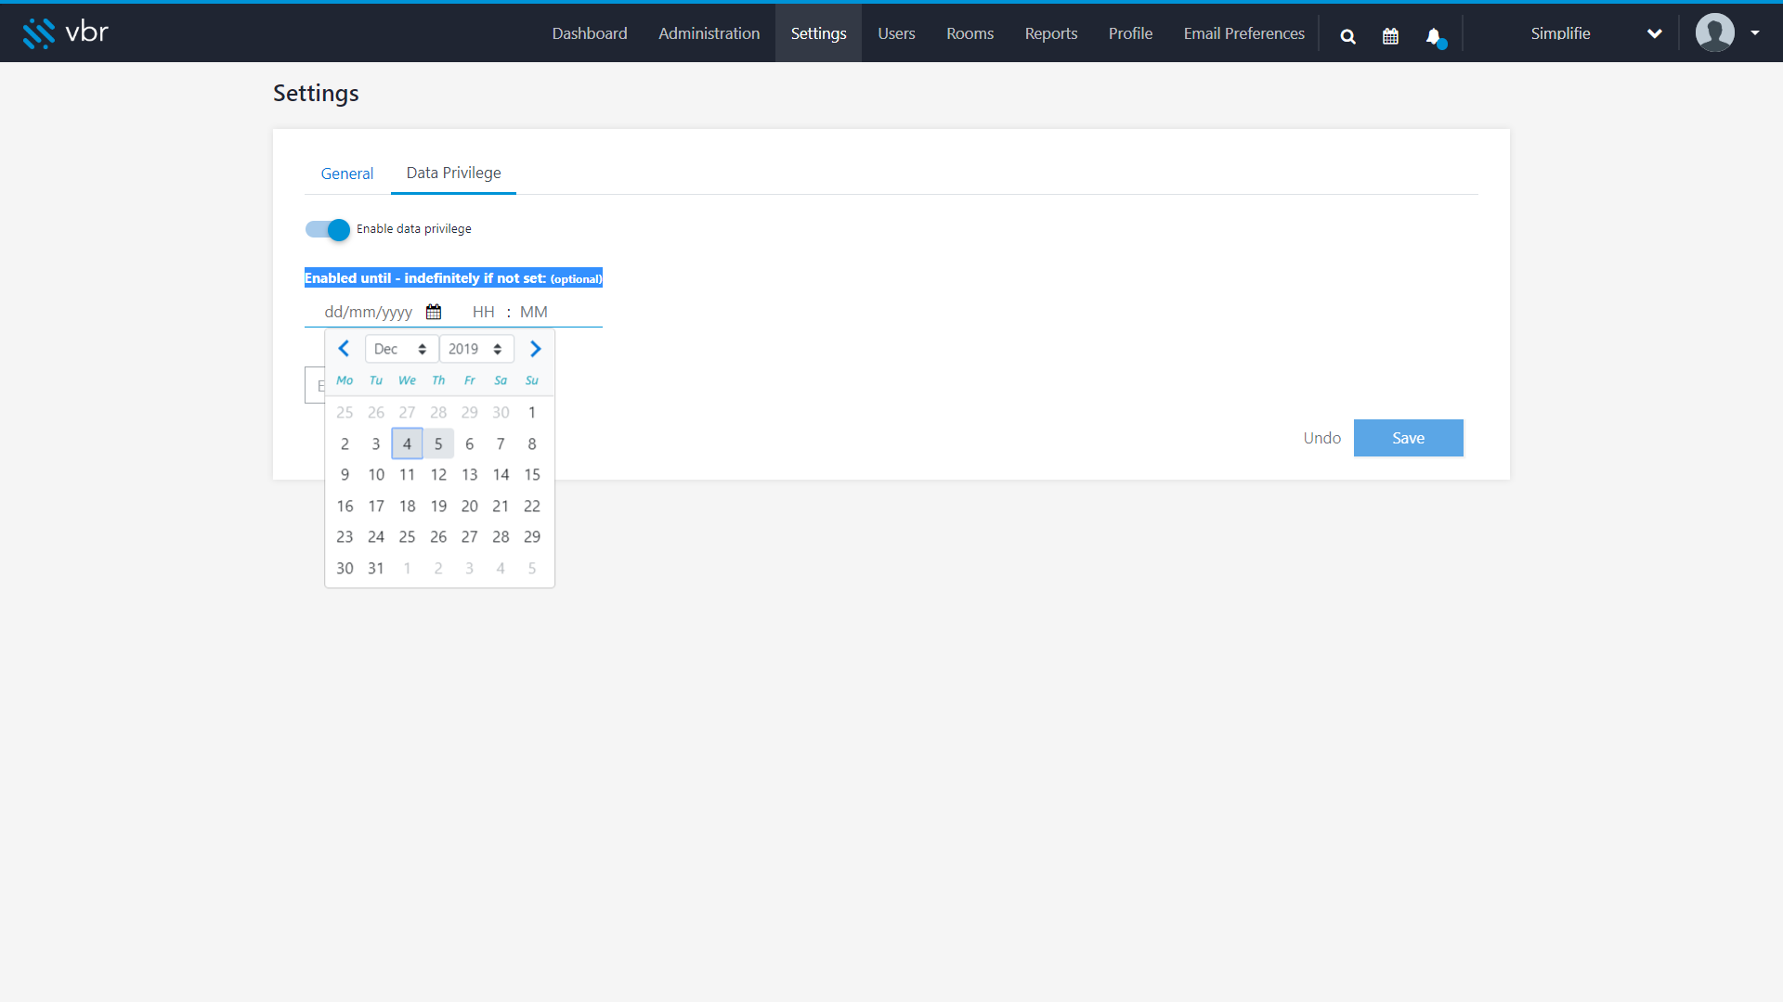Select December 13 in calendar
Viewport: 1783px width, 1002px height.
pos(470,474)
